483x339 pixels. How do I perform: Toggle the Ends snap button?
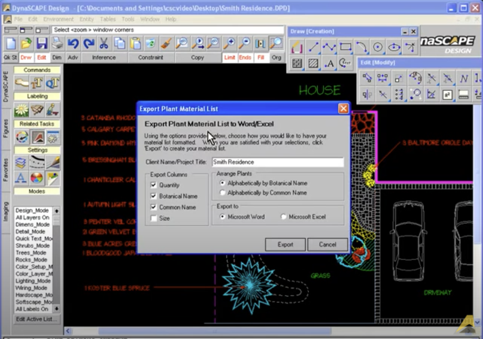pyautogui.click(x=245, y=58)
